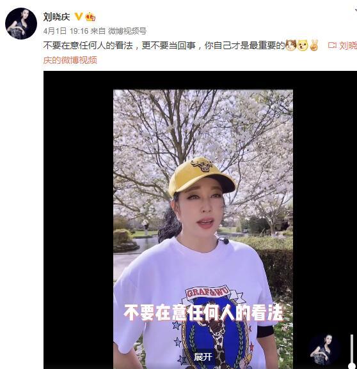Click the post caption text 不要在意任何人的看法
The image size is (357, 369).
(x=88, y=45)
